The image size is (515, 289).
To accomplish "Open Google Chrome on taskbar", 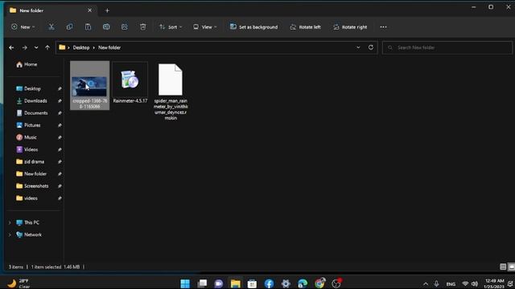I will pyautogui.click(x=319, y=283).
